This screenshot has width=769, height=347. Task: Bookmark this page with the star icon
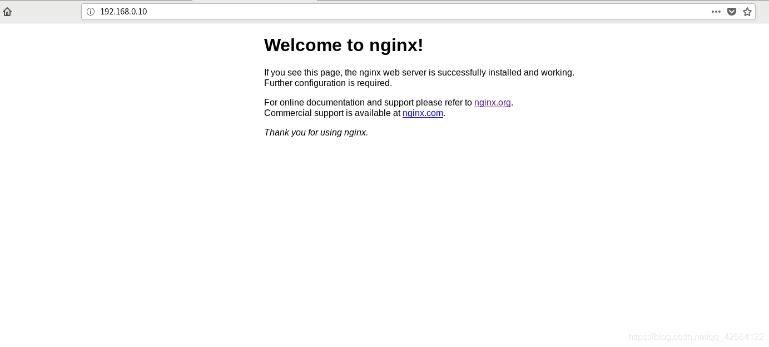click(747, 12)
